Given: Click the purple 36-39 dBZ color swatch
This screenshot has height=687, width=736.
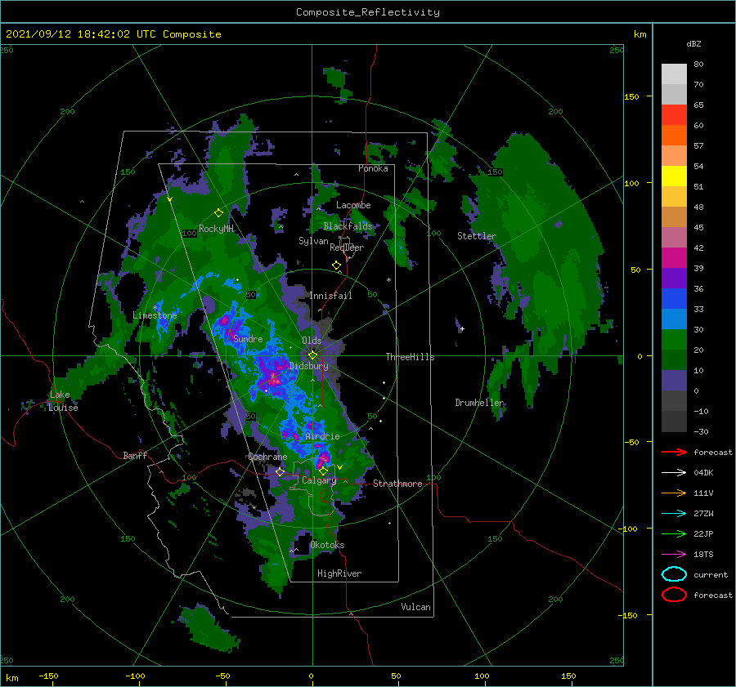Looking at the screenshot, I should [674, 279].
